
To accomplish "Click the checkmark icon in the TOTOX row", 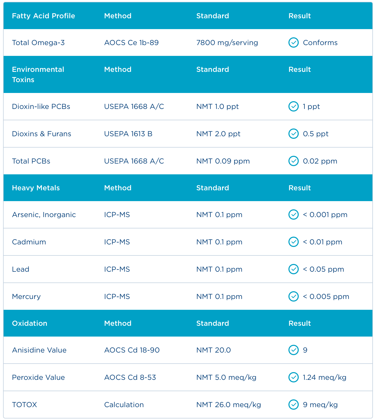I will [x=293, y=405].
